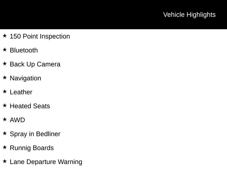The height and width of the screenshot is (170, 227).
Task: Select the Back Up Camera text
Action: (x=35, y=64)
